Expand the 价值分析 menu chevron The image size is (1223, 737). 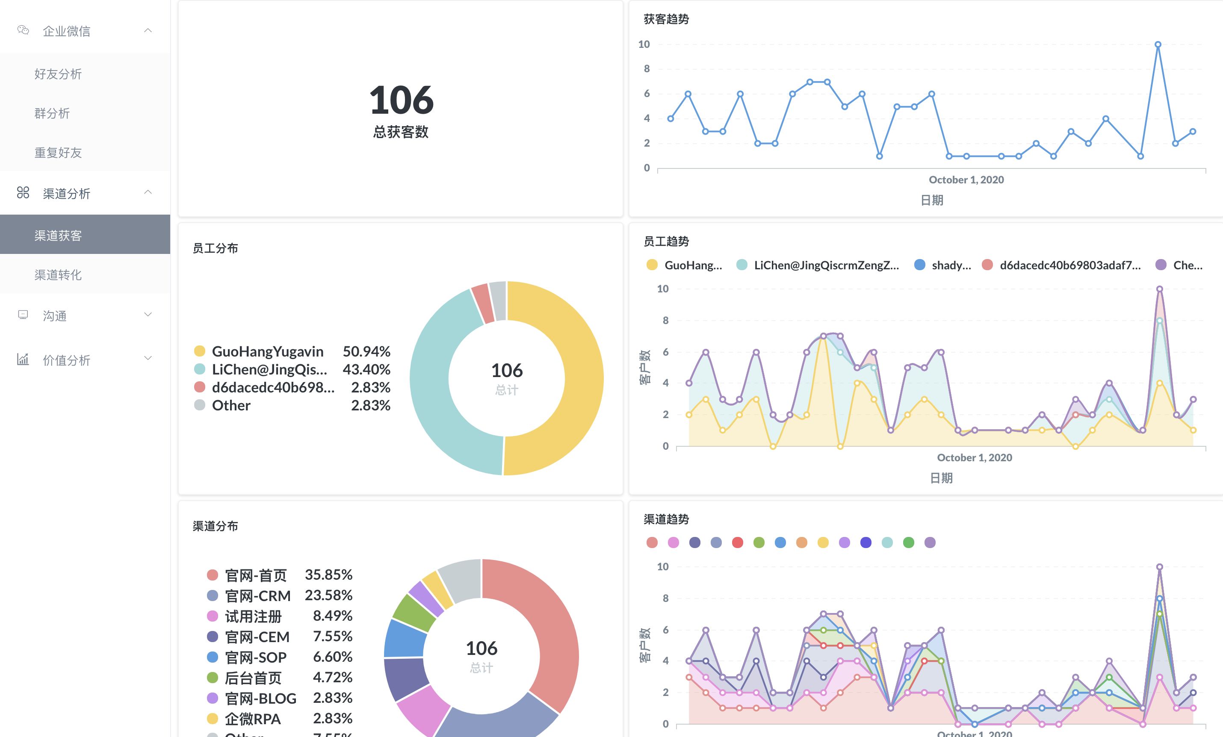coord(148,358)
